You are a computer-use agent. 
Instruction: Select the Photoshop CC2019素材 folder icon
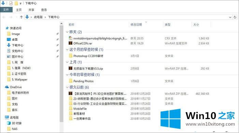pos(70,56)
